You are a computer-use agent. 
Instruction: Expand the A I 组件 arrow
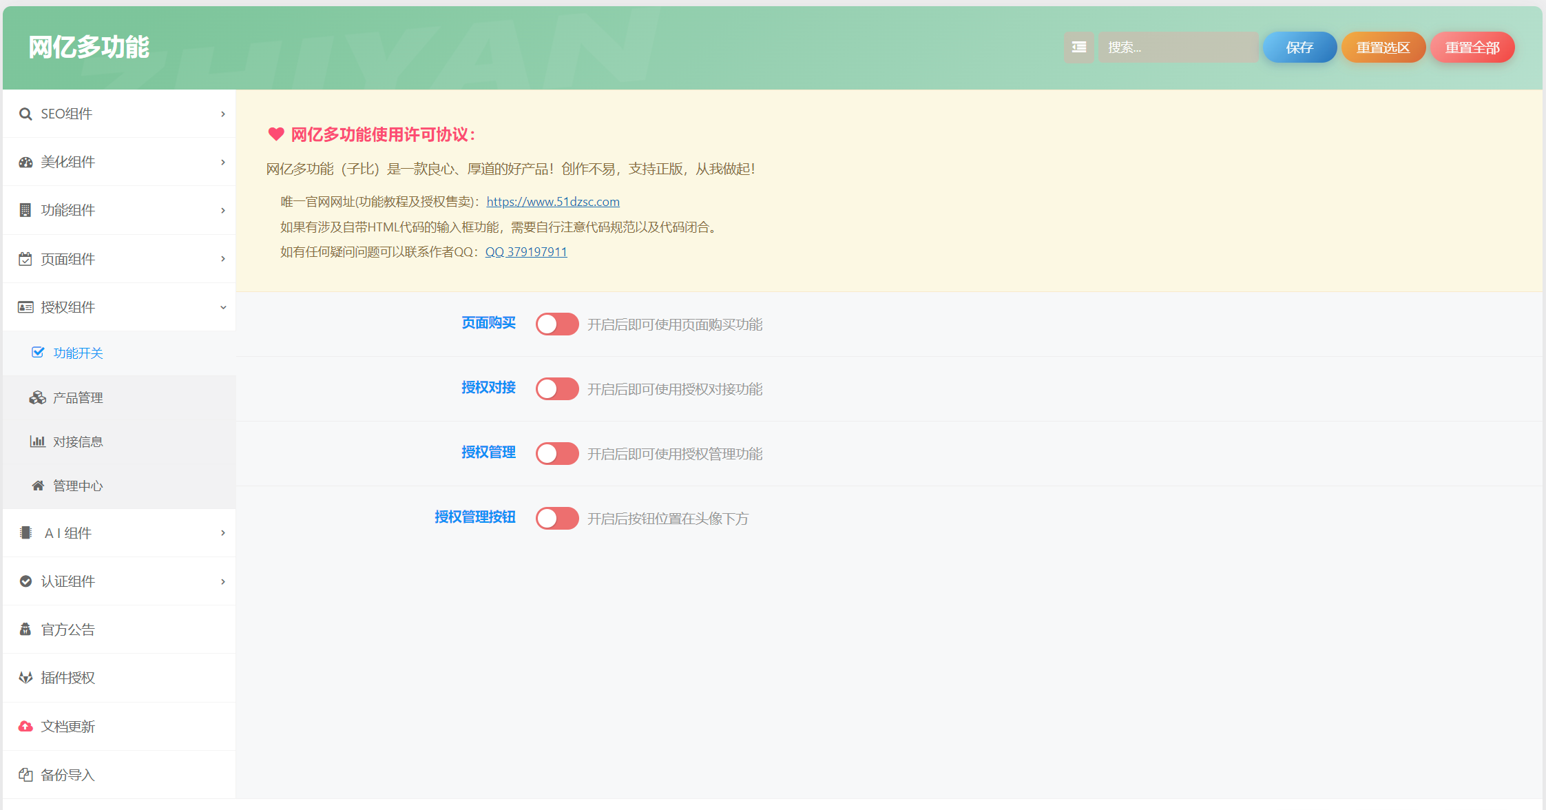223,533
